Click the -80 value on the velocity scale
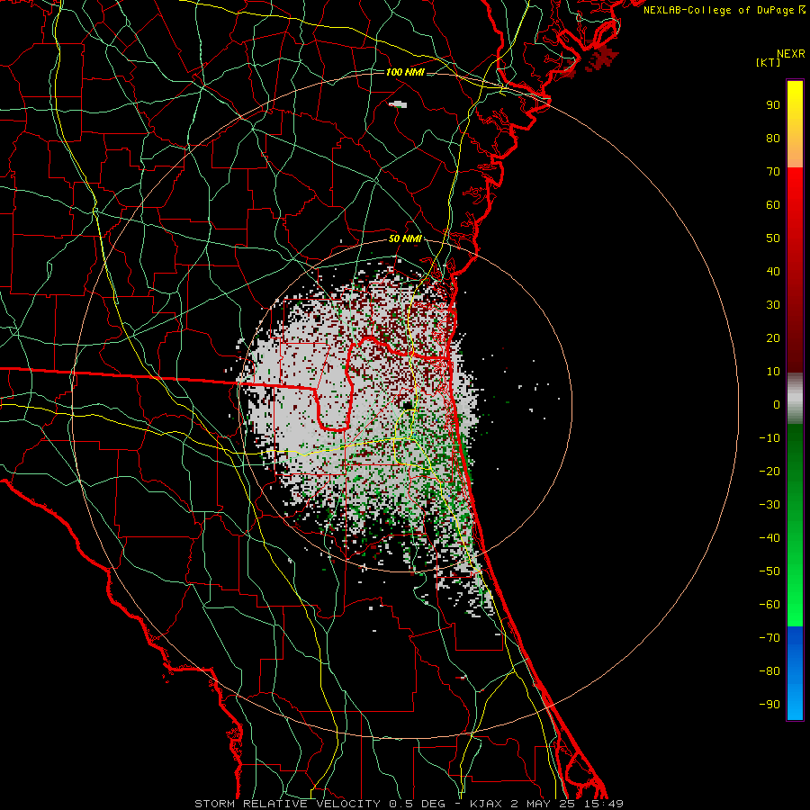 [x=769, y=671]
